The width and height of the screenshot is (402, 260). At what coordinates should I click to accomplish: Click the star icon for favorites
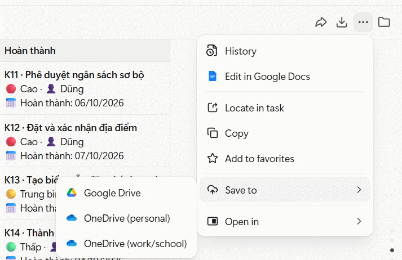pos(213,158)
